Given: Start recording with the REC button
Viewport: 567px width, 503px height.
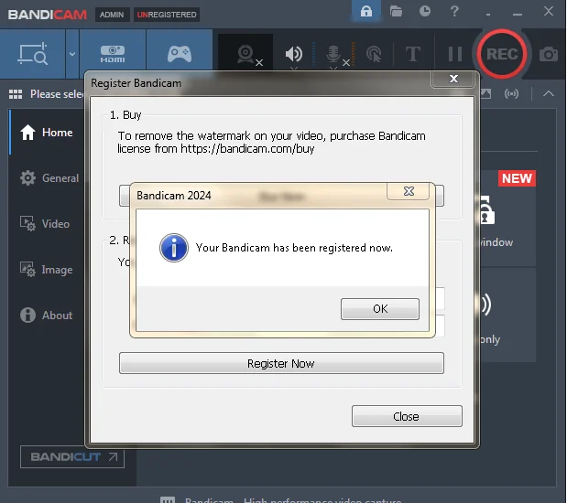Looking at the screenshot, I should pyautogui.click(x=502, y=54).
